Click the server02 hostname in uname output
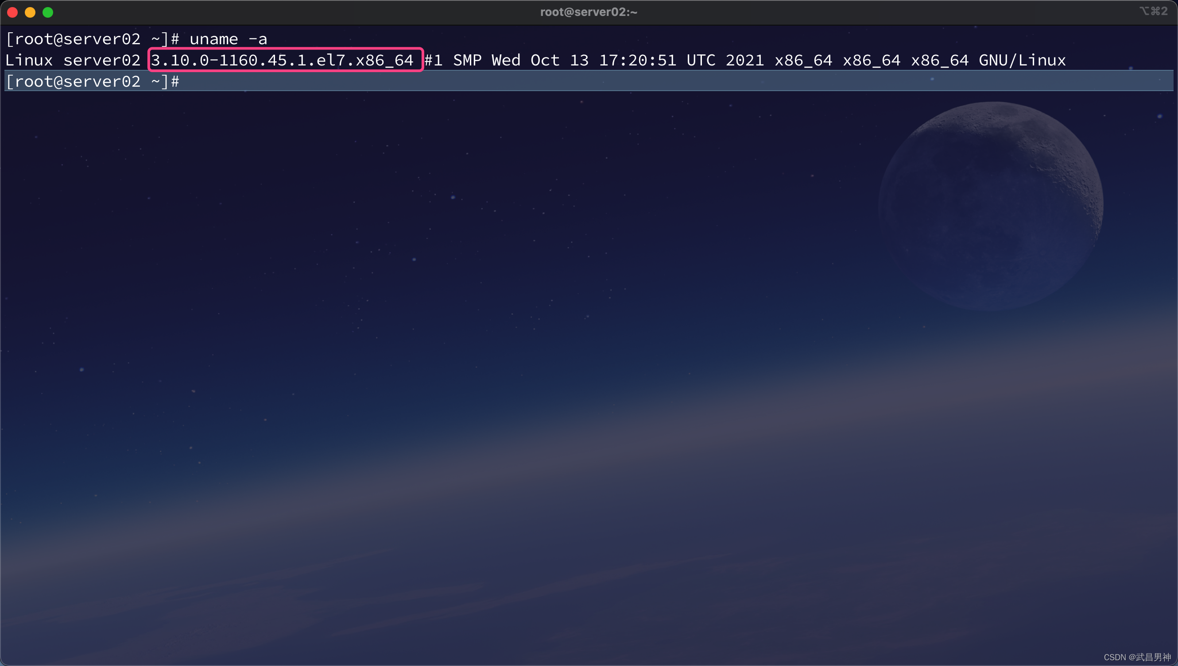The image size is (1178, 666). (102, 61)
